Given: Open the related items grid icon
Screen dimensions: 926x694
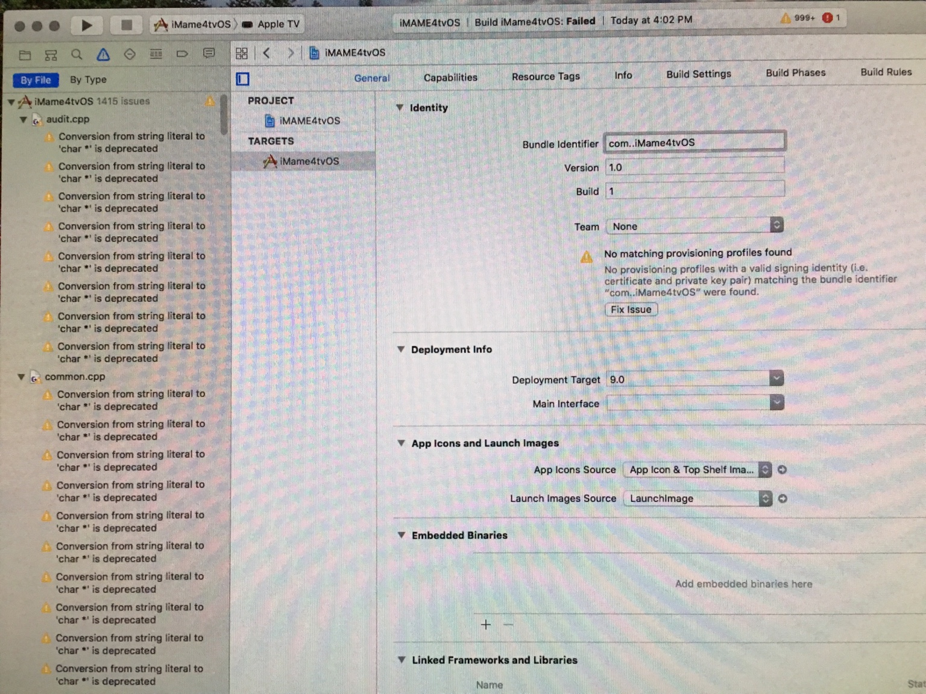Looking at the screenshot, I should 242,54.
